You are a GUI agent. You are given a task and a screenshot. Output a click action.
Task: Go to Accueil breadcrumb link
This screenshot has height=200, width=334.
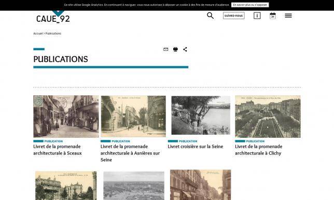38,33
